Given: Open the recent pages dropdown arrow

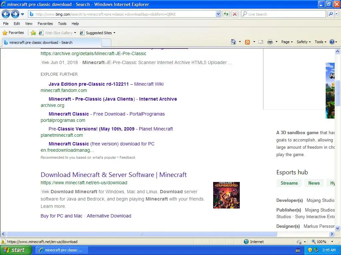Looking at the screenshot, I should click(22, 14).
